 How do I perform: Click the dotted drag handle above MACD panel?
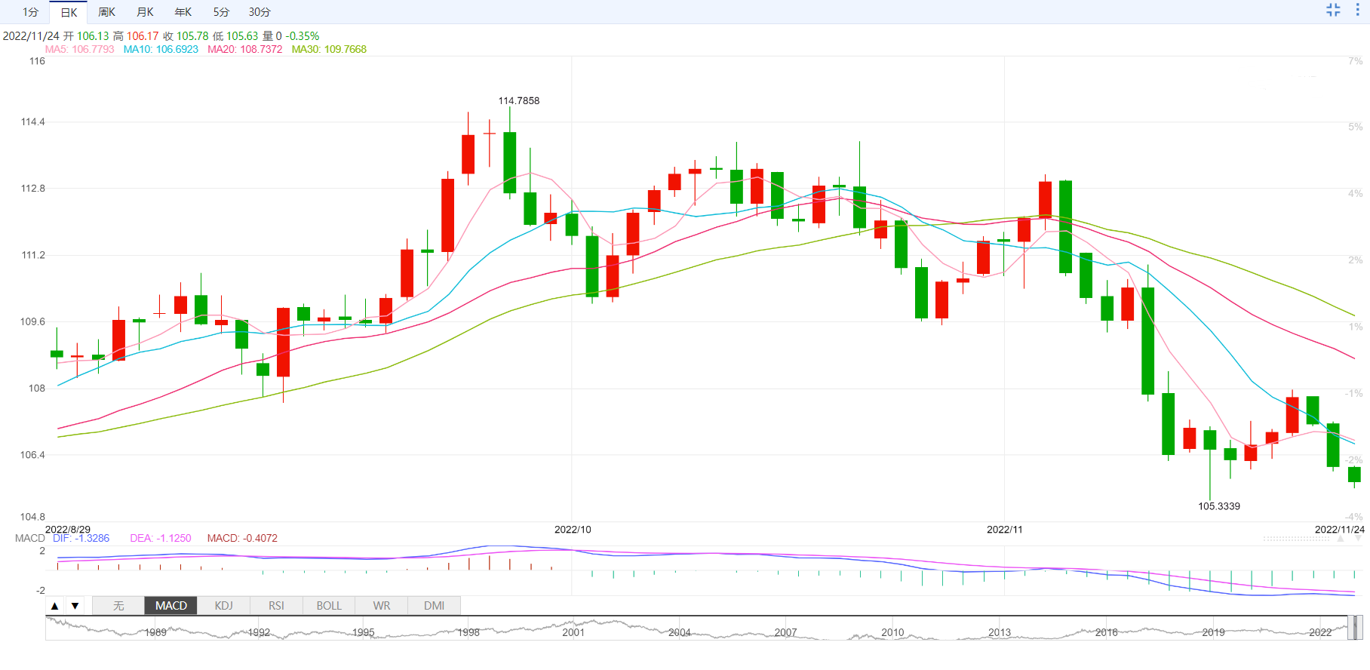click(x=1296, y=539)
